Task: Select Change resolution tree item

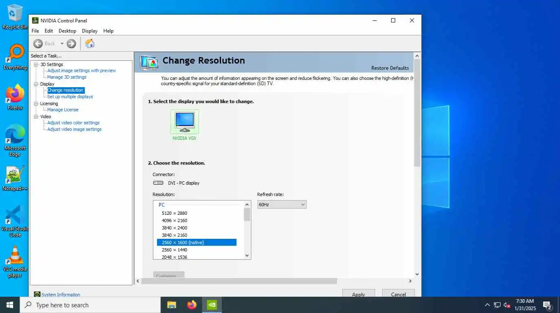Action: pos(66,90)
